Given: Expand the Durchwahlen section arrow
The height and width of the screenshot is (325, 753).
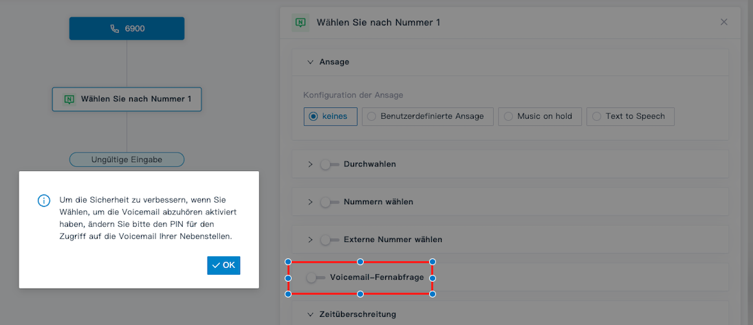Looking at the screenshot, I should point(310,164).
